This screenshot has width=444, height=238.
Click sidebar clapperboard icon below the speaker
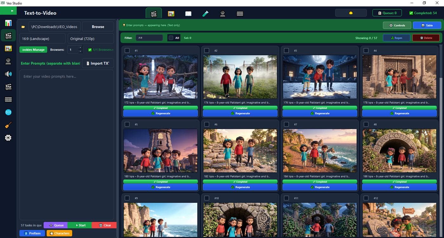tap(8, 87)
